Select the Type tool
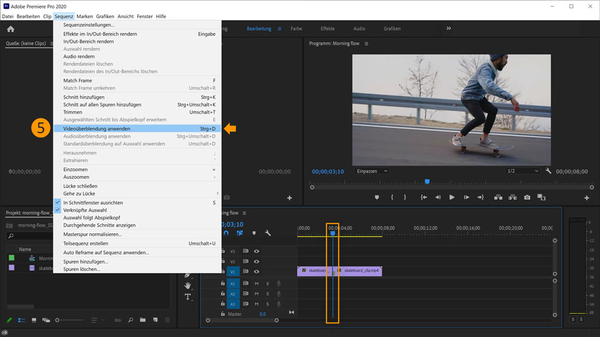 (187, 296)
